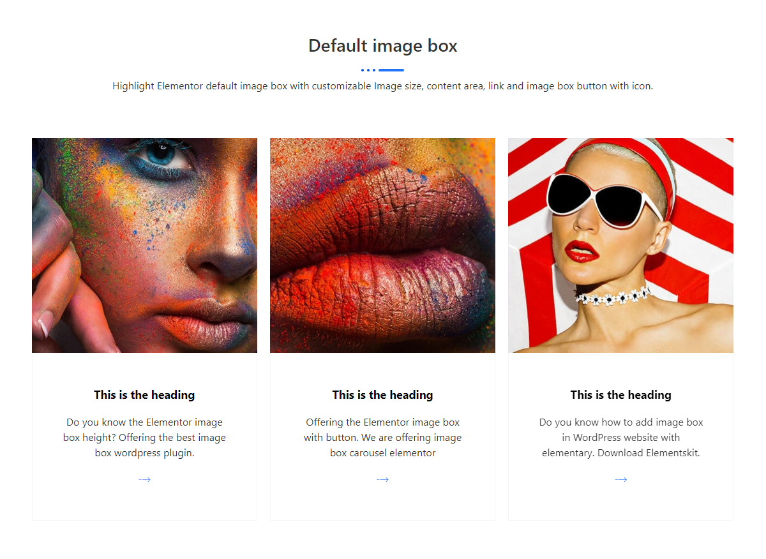Click the arrow icon under the first card
Screen dimensions: 766x559
pyautogui.click(x=144, y=479)
